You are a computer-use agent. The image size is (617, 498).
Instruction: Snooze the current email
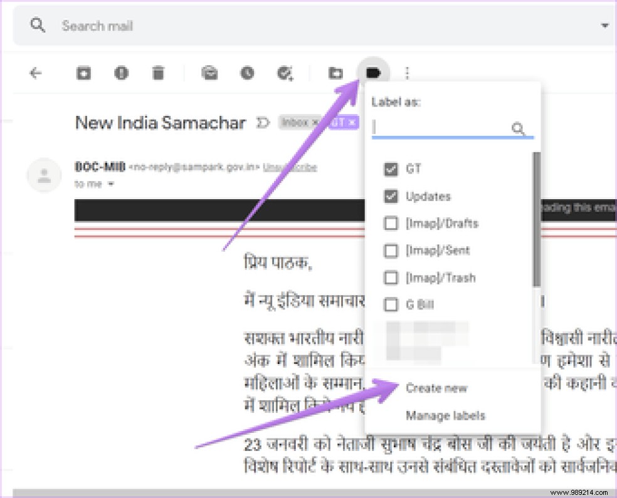246,73
